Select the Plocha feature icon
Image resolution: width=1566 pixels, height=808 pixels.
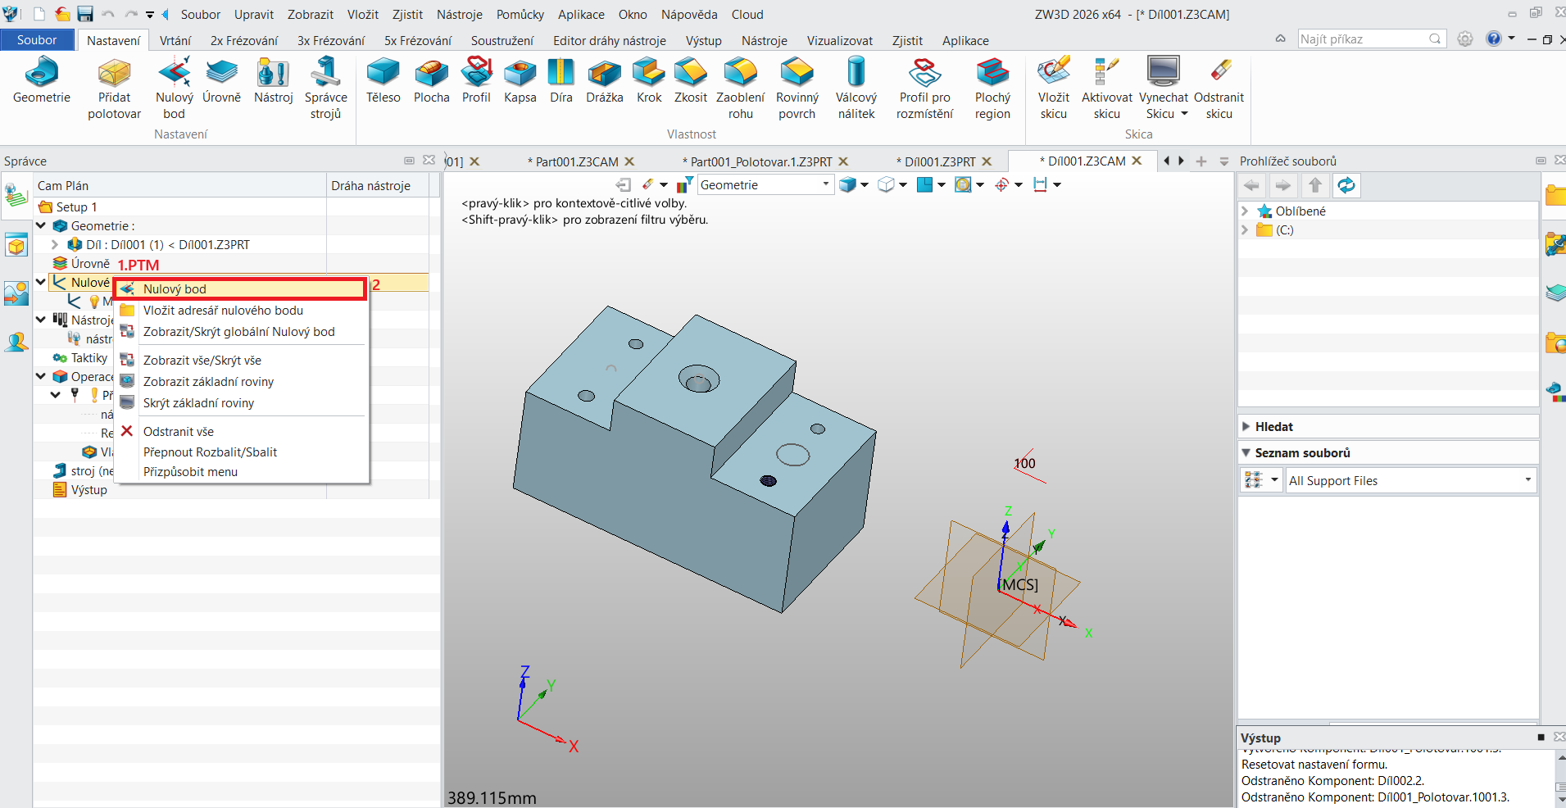pyautogui.click(x=431, y=80)
